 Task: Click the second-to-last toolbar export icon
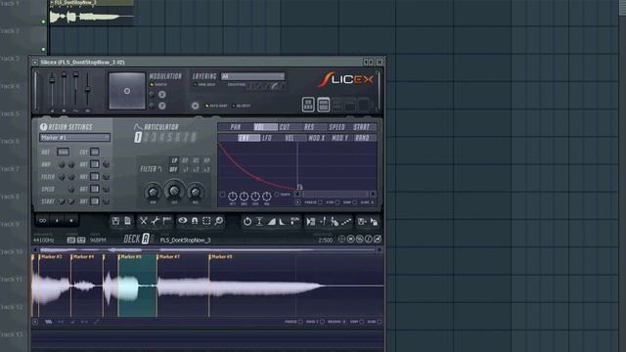(x=362, y=222)
